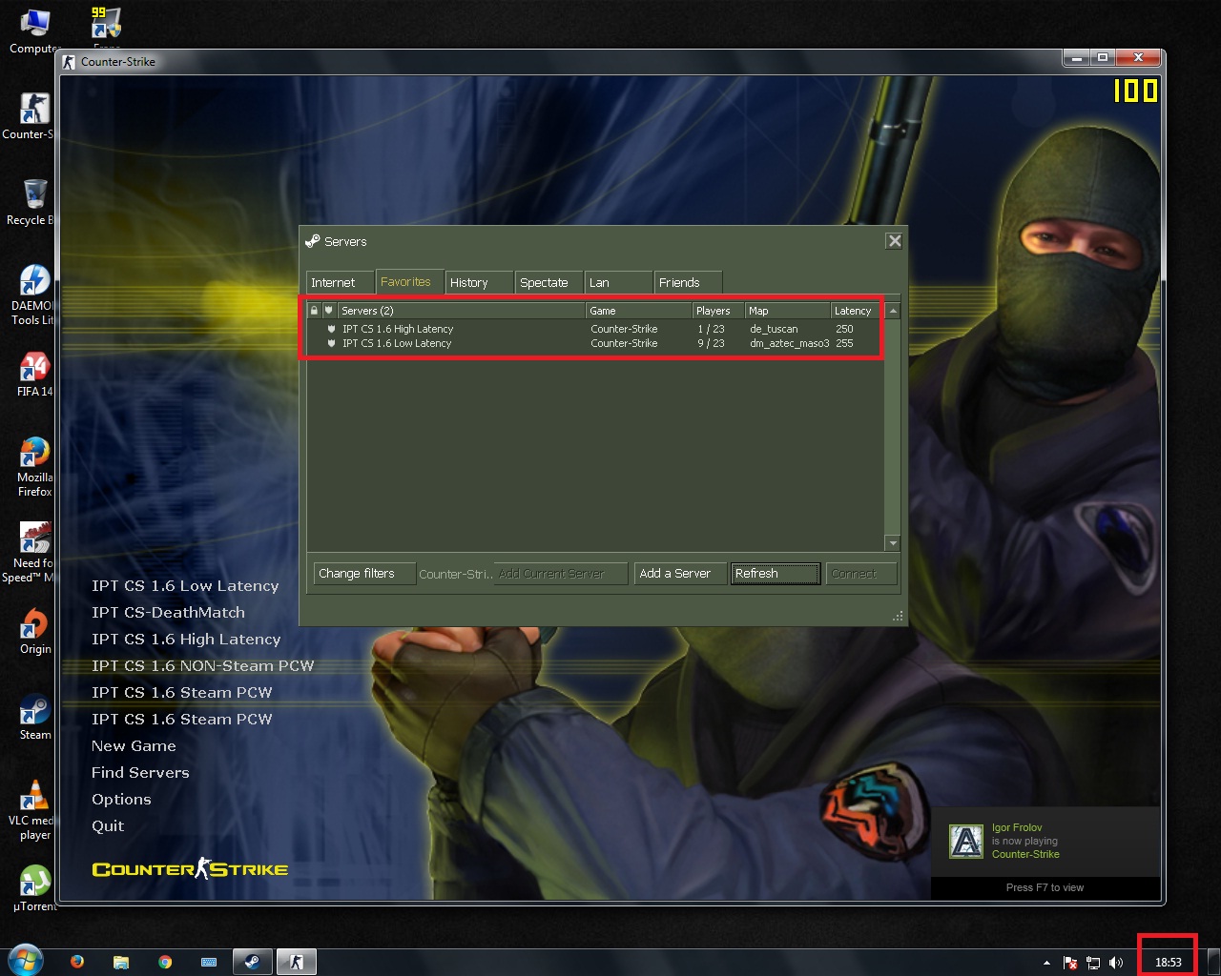
Task: Click the Add a Server button
Action: 680,573
